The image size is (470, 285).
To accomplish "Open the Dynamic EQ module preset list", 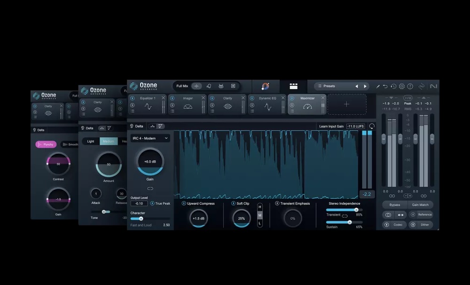I will click(252, 111).
